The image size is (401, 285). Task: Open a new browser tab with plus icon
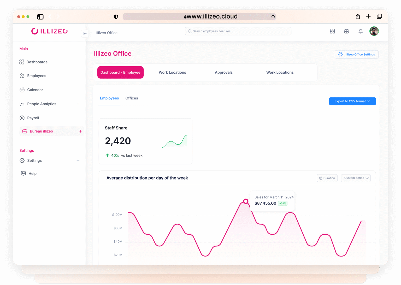point(368,16)
